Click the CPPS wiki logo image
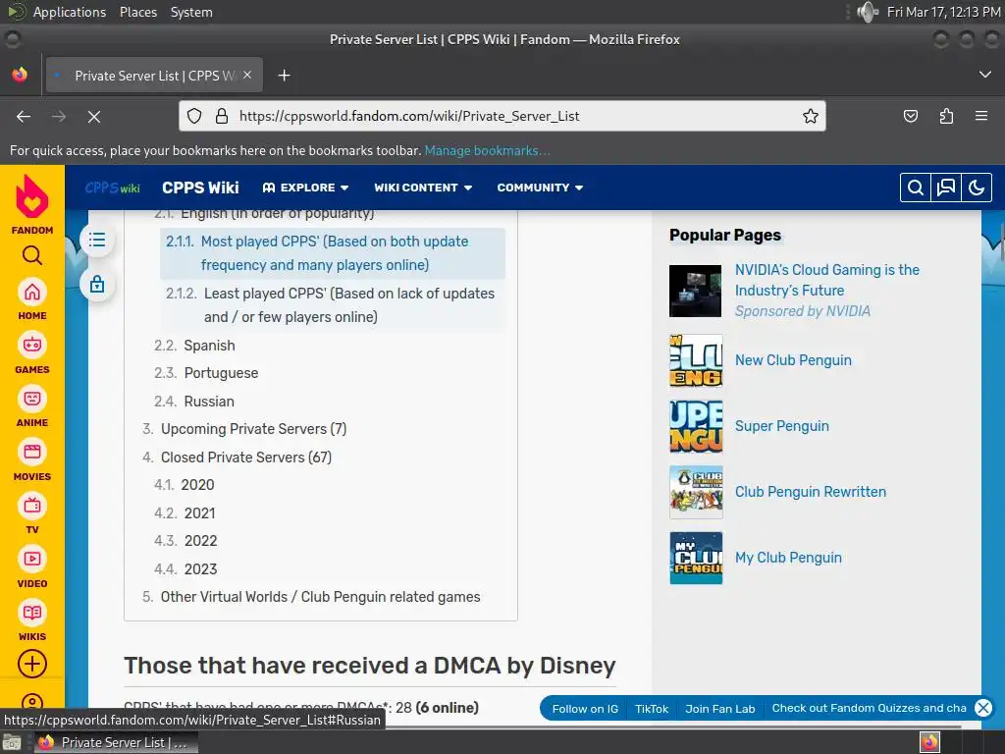1005x754 pixels. (112, 188)
